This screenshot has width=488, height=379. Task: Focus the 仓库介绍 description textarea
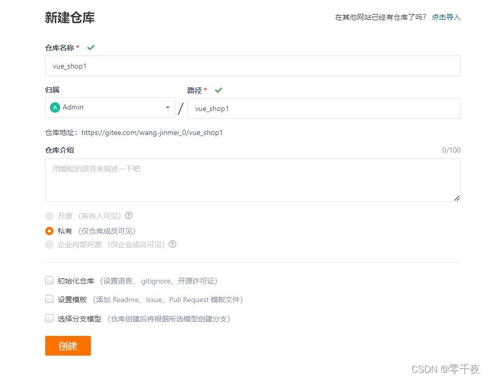(253, 180)
